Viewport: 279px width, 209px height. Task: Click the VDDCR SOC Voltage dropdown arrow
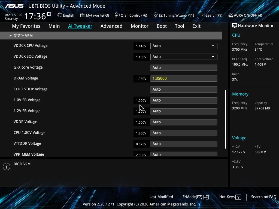click(x=213, y=57)
